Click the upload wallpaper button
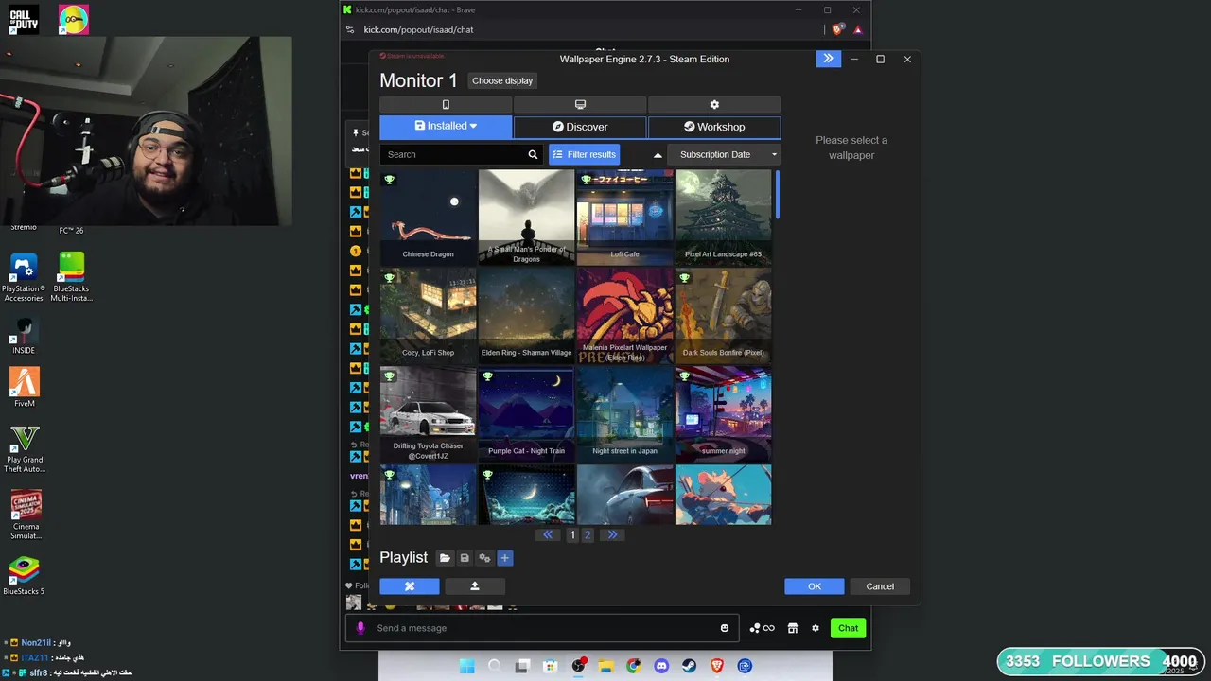Image resolution: width=1211 pixels, height=681 pixels. coord(475,586)
